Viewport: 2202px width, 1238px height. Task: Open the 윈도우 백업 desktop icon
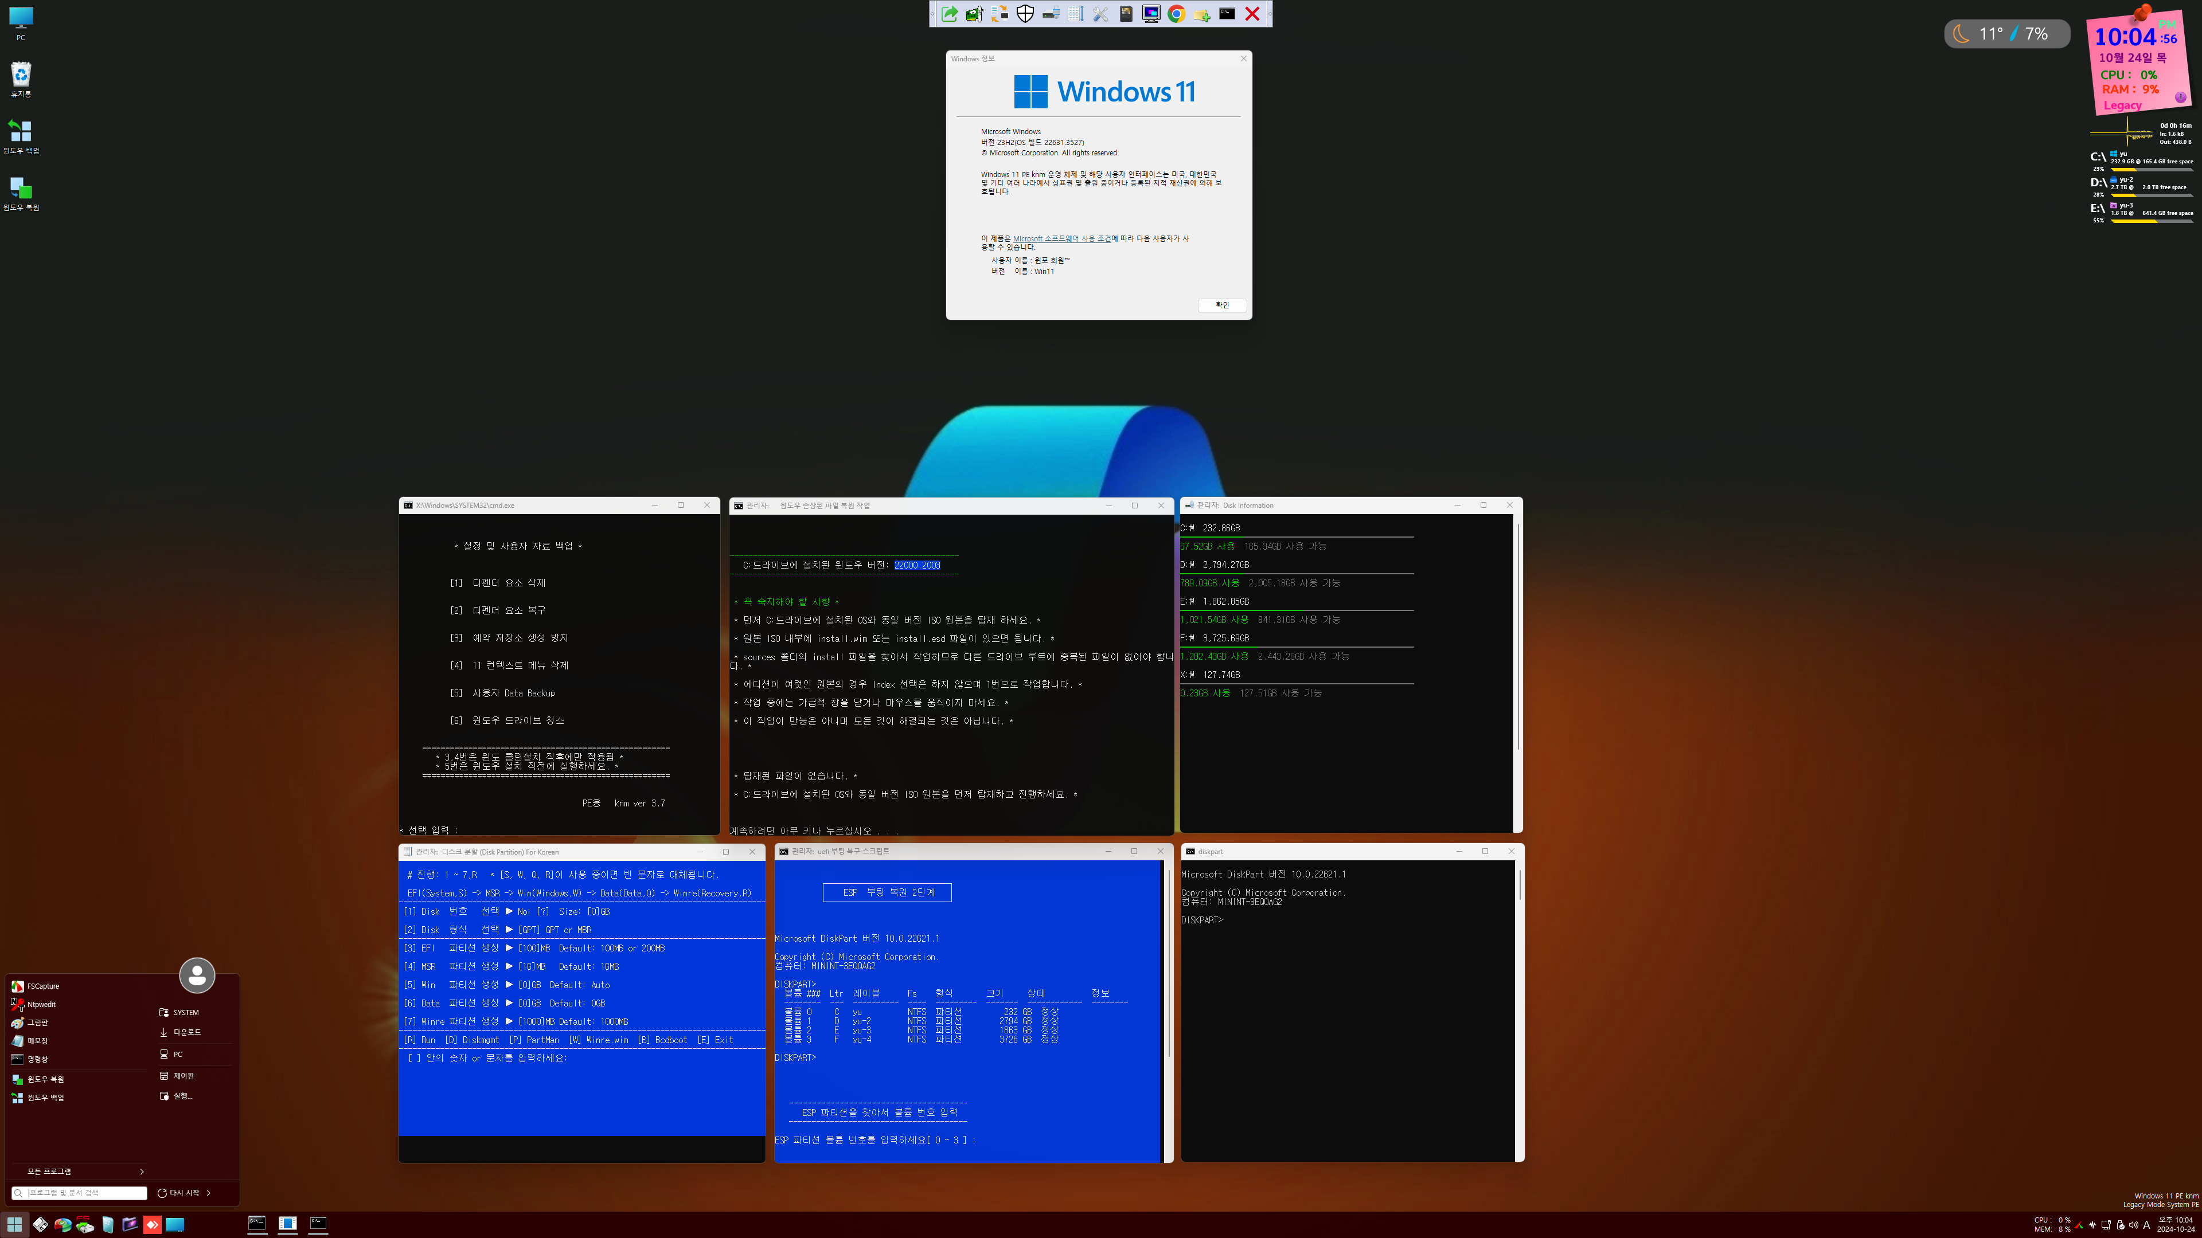tap(21, 137)
